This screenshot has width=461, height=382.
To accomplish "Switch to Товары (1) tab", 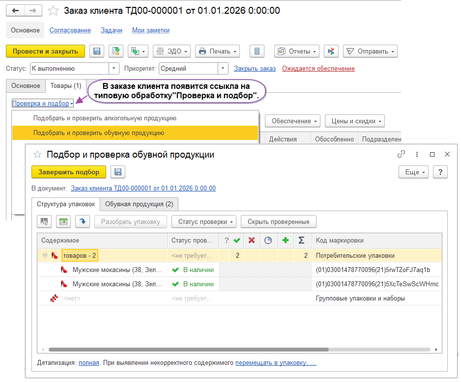I will pyautogui.click(x=65, y=86).
